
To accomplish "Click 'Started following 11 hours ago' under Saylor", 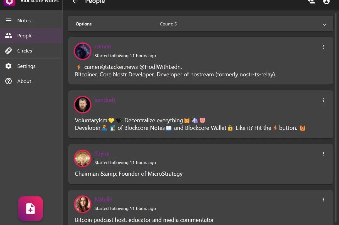I will pos(125,162).
